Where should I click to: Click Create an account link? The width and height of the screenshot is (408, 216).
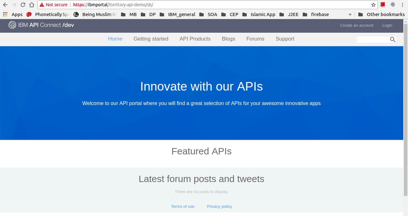(357, 25)
